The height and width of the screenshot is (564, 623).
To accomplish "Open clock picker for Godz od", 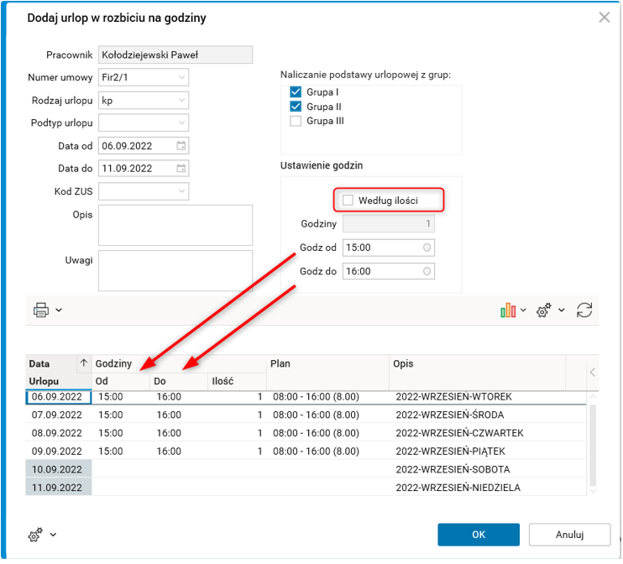I will point(427,248).
